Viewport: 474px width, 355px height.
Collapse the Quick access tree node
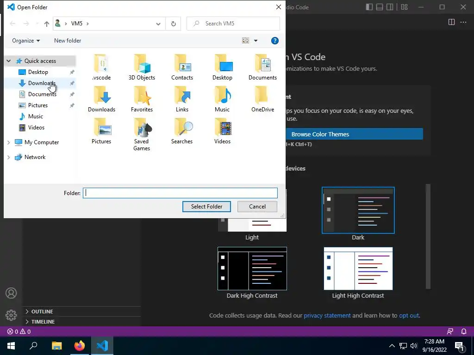point(9,61)
